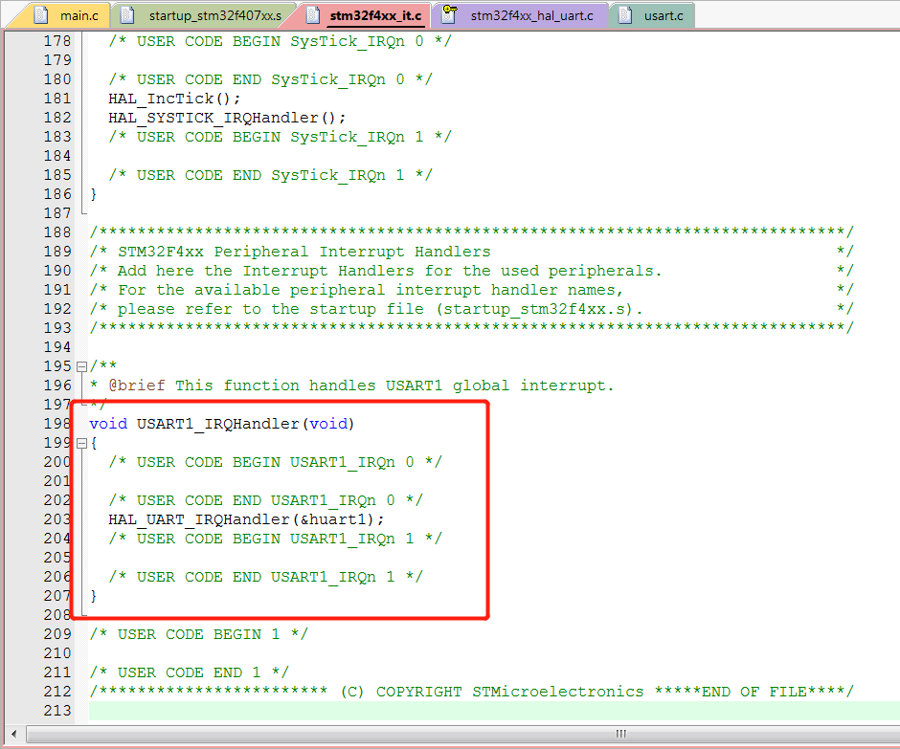This screenshot has height=749, width=900.
Task: Click the usart.c file icon
Action: pos(625,15)
